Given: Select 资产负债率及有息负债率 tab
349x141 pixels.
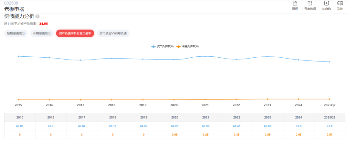Looking at the screenshot, I should pyautogui.click(x=75, y=33).
